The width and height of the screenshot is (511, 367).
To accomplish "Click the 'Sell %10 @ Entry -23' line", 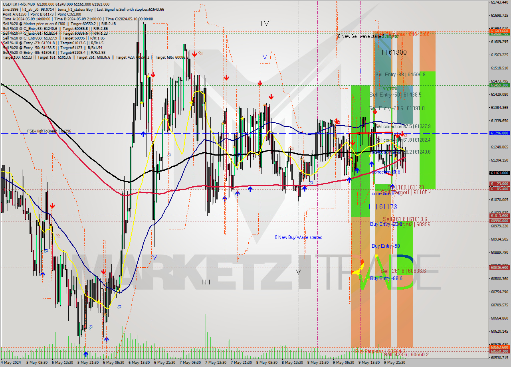I will 53,43.
